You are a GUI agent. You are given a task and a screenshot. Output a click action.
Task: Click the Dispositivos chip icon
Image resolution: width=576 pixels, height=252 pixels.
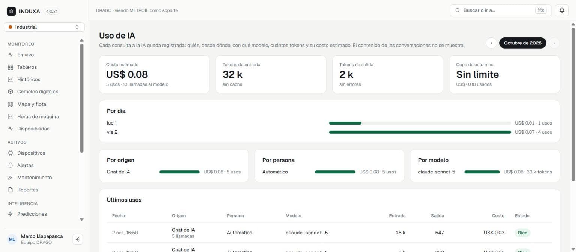point(10,153)
